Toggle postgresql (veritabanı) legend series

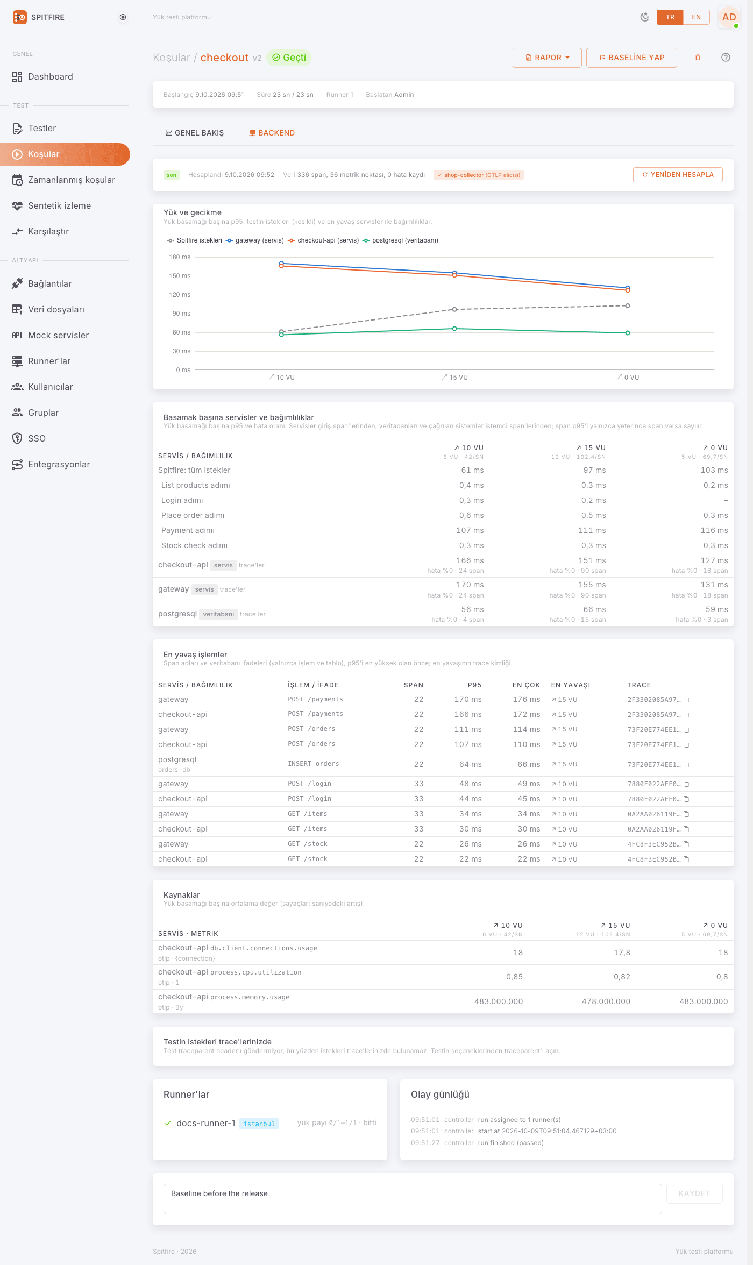400,240
